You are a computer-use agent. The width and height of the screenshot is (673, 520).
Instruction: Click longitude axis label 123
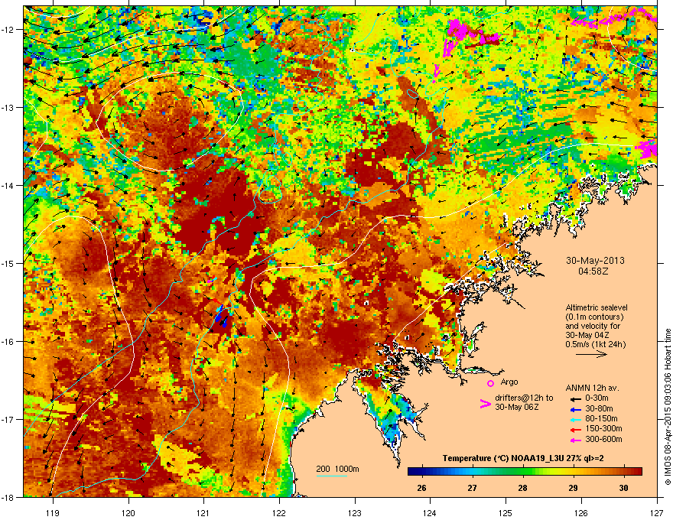click(355, 512)
